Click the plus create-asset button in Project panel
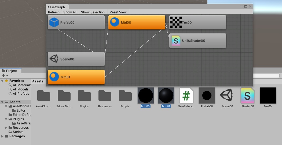The height and width of the screenshot is (145, 282). [3, 76]
